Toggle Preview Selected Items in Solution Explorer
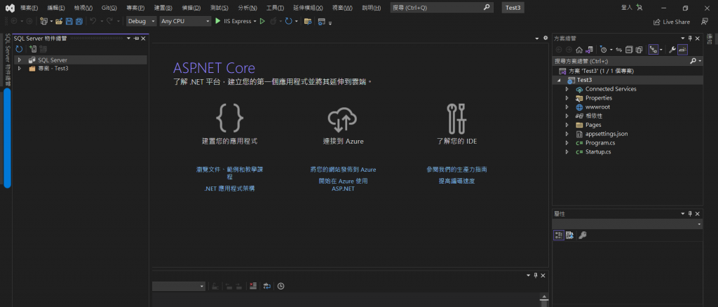The image size is (718, 307). pos(683,49)
